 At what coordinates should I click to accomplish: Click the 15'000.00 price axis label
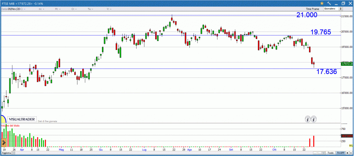[346, 108]
